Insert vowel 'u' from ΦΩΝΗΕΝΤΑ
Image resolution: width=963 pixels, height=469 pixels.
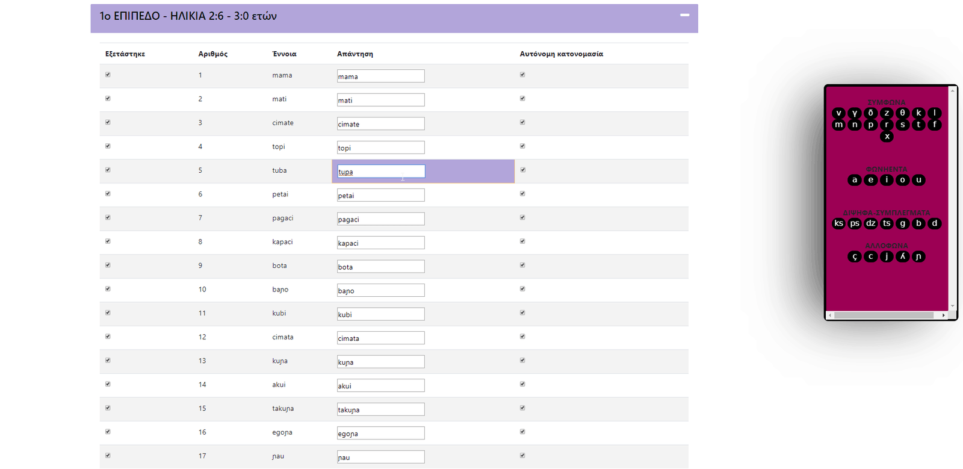[918, 180]
